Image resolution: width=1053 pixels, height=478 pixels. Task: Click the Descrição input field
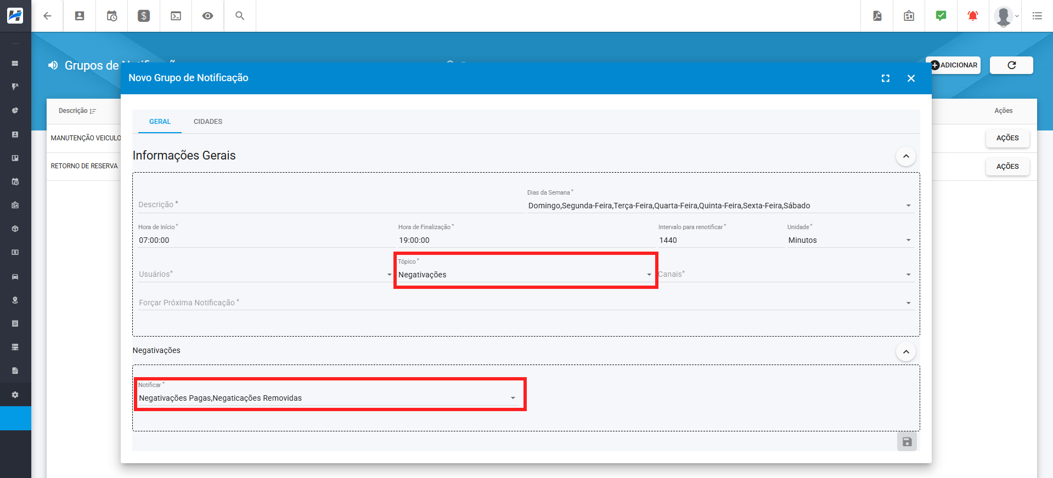tap(330, 204)
